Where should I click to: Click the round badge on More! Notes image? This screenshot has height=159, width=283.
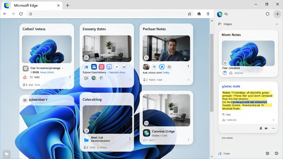point(225,63)
